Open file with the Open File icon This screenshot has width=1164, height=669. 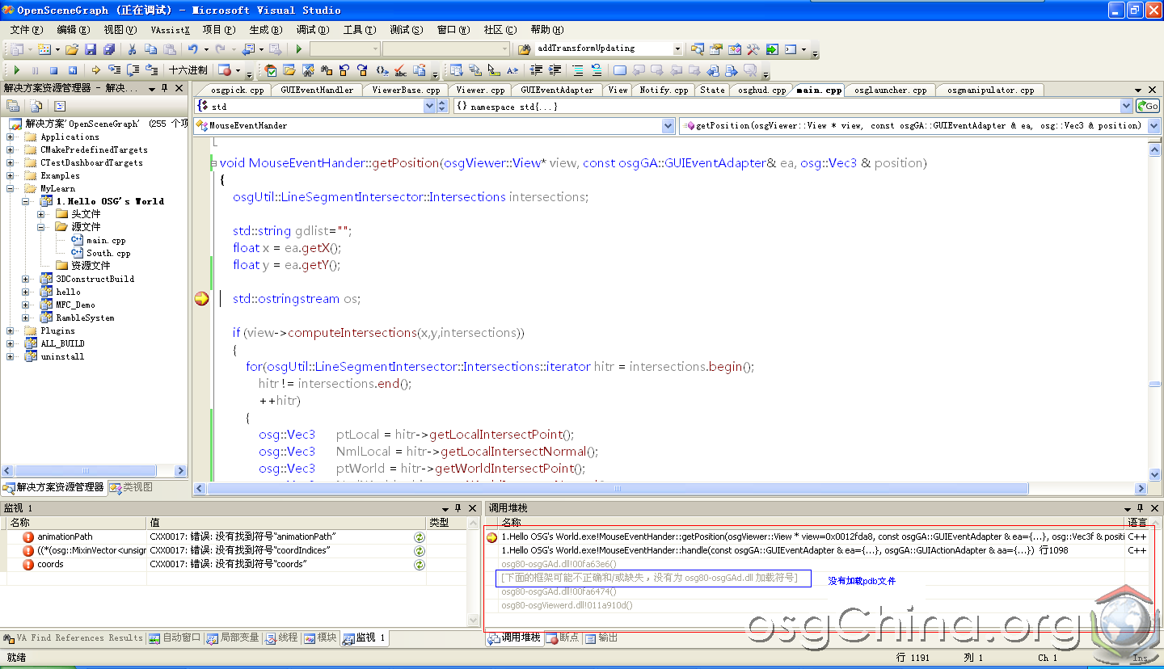click(x=72, y=49)
